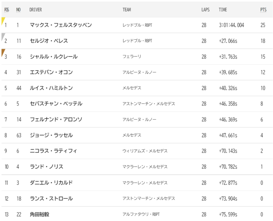Click the DRIVER column header

pos(35,10)
